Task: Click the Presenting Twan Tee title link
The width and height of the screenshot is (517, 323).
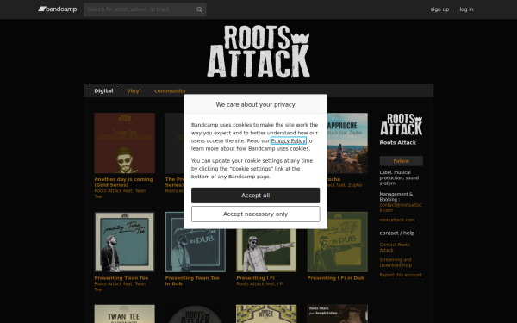Action: (x=121, y=278)
